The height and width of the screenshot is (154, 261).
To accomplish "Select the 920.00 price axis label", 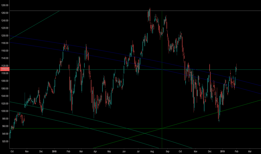I will point(5,141).
